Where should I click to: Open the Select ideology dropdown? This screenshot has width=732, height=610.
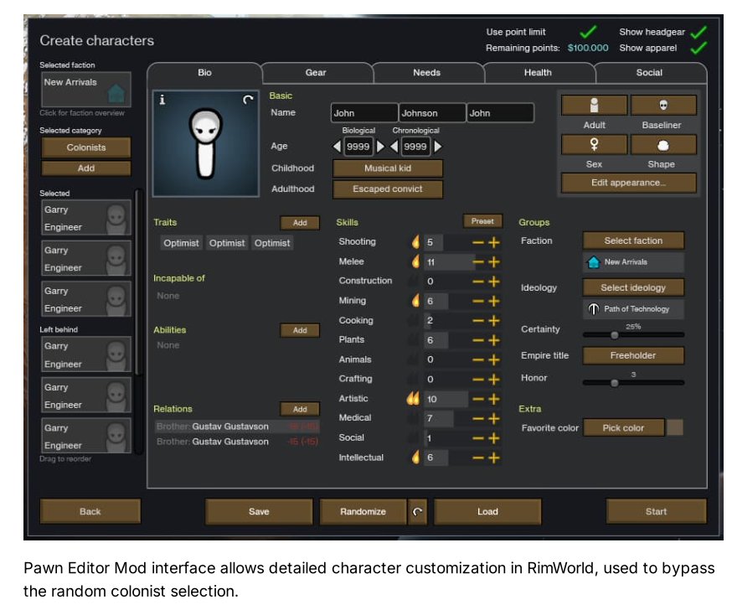click(633, 287)
